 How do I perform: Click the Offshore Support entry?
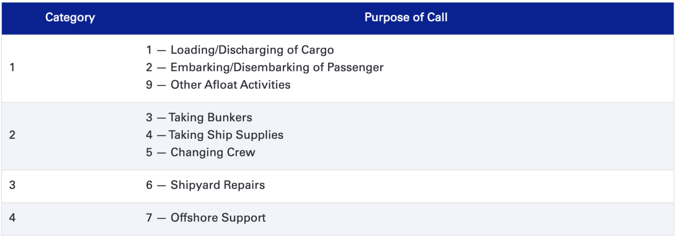point(218,218)
